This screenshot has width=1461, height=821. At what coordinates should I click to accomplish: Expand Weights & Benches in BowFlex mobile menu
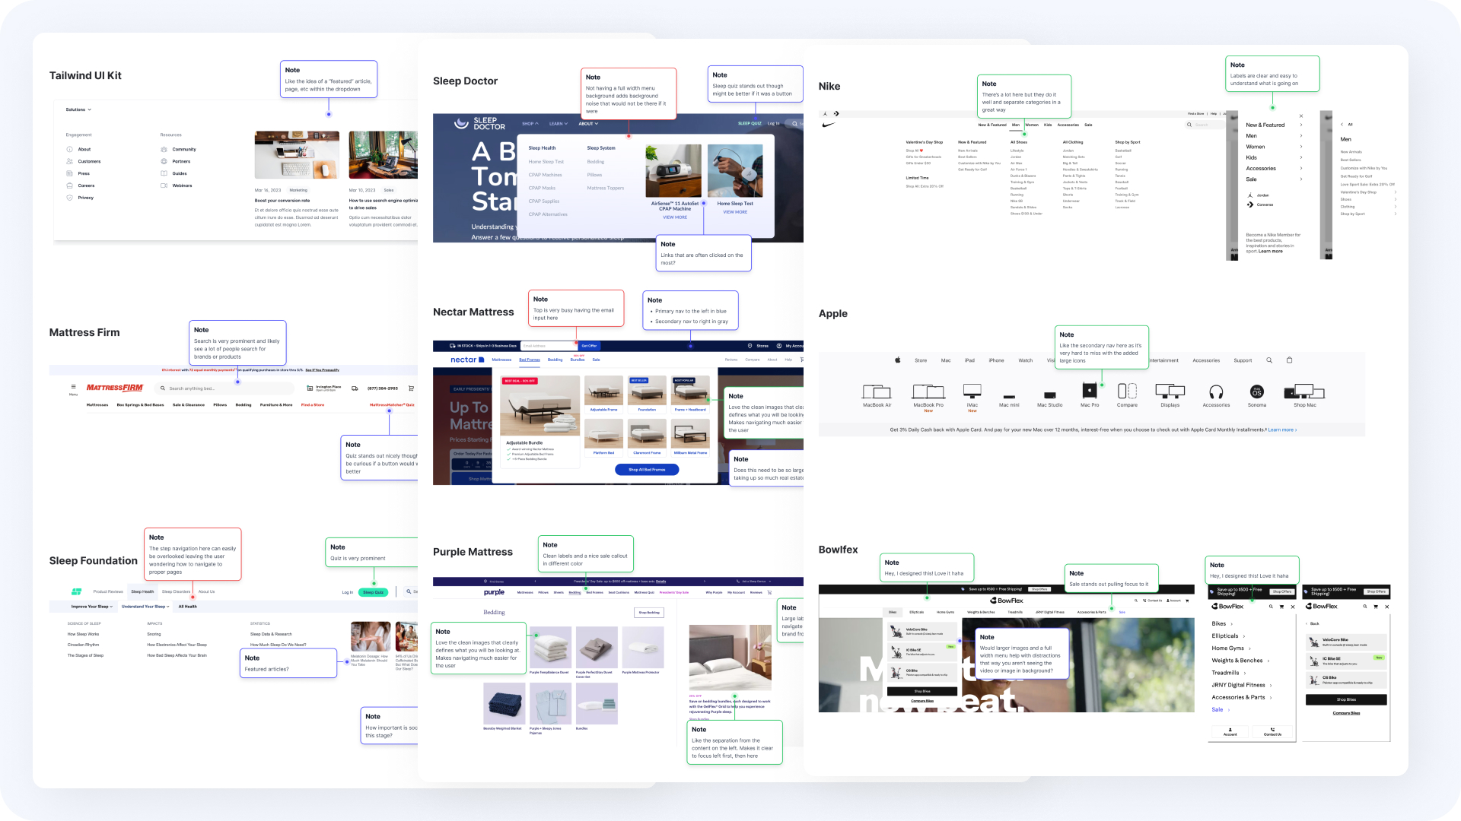point(1240,661)
